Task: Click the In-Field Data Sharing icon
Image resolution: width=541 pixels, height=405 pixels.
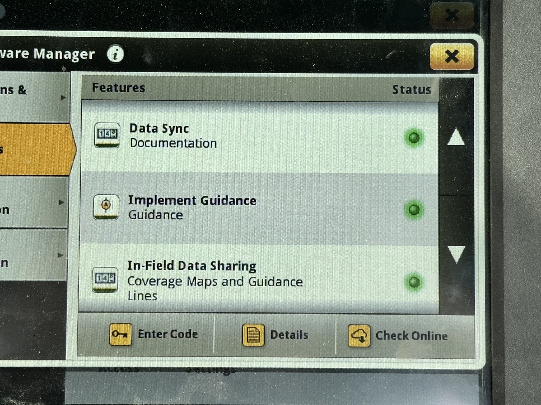Action: [x=105, y=279]
